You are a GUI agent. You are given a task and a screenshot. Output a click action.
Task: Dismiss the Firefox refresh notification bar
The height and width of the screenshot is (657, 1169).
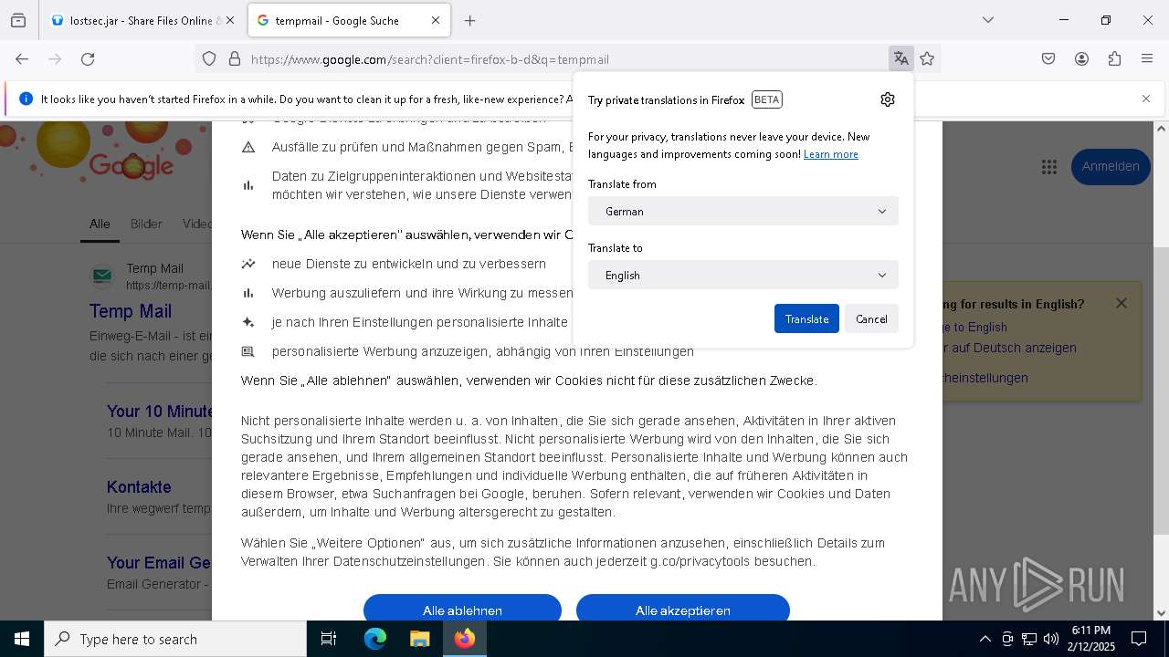pos(1146,99)
